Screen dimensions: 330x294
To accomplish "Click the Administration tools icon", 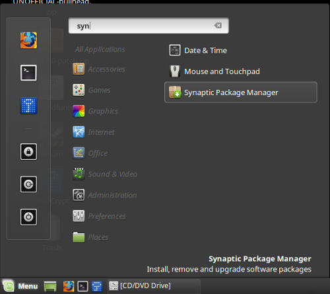I will click(x=79, y=195).
